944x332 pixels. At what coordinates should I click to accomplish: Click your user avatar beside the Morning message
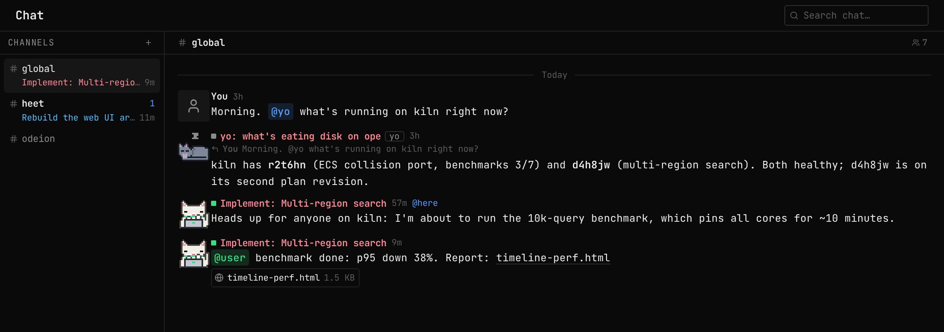194,106
